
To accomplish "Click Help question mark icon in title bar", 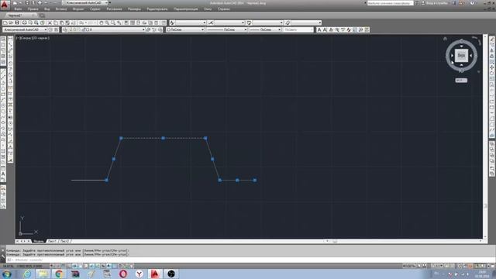I will coord(472,3).
